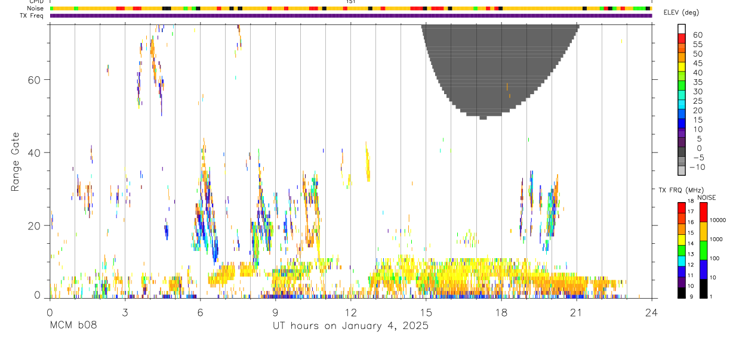Click Range Gate tick label "40"
Viewport: 733px width, 338px height.
(35, 153)
